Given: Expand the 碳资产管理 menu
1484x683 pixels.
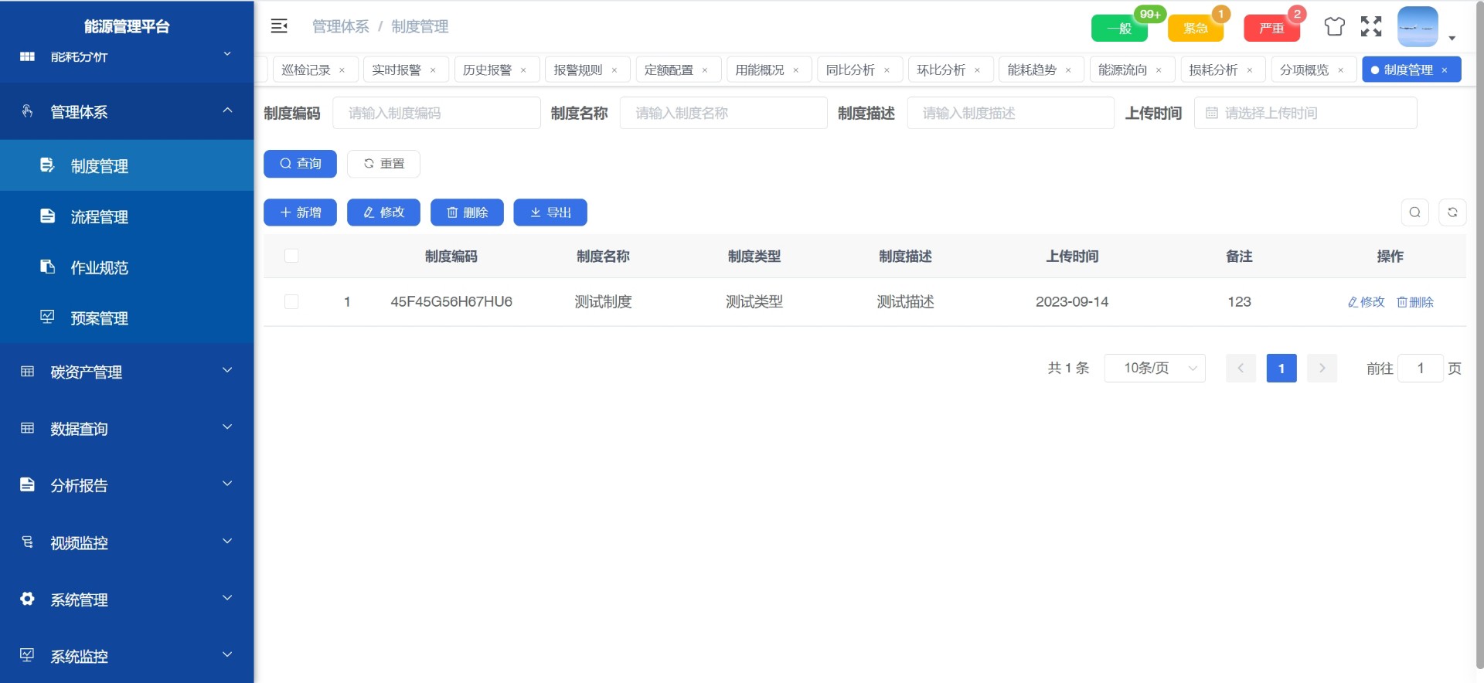Looking at the screenshot, I should tap(127, 372).
